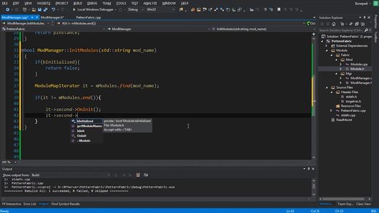379x213 pixels.
Task: Click the Undo arrow icon
Action: tap(53, 9)
